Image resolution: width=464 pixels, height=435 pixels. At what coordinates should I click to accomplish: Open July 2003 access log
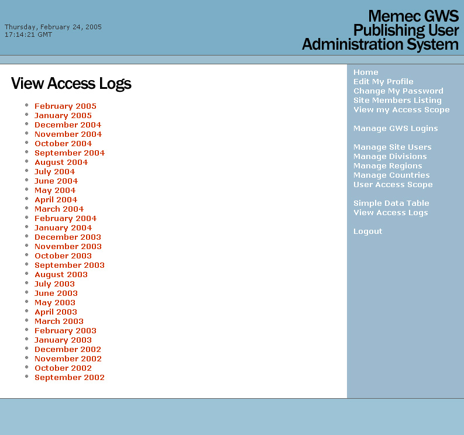[55, 284]
